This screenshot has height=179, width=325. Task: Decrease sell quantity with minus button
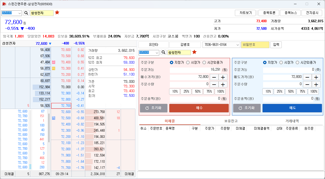click(307, 84)
